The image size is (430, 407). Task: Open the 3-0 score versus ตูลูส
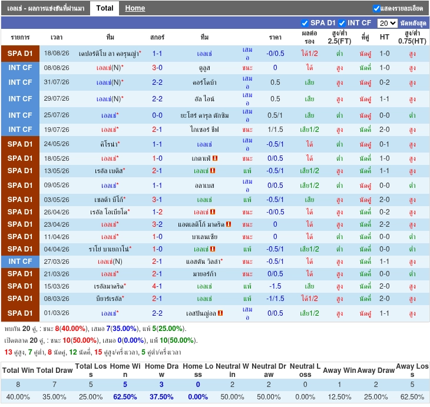click(157, 68)
